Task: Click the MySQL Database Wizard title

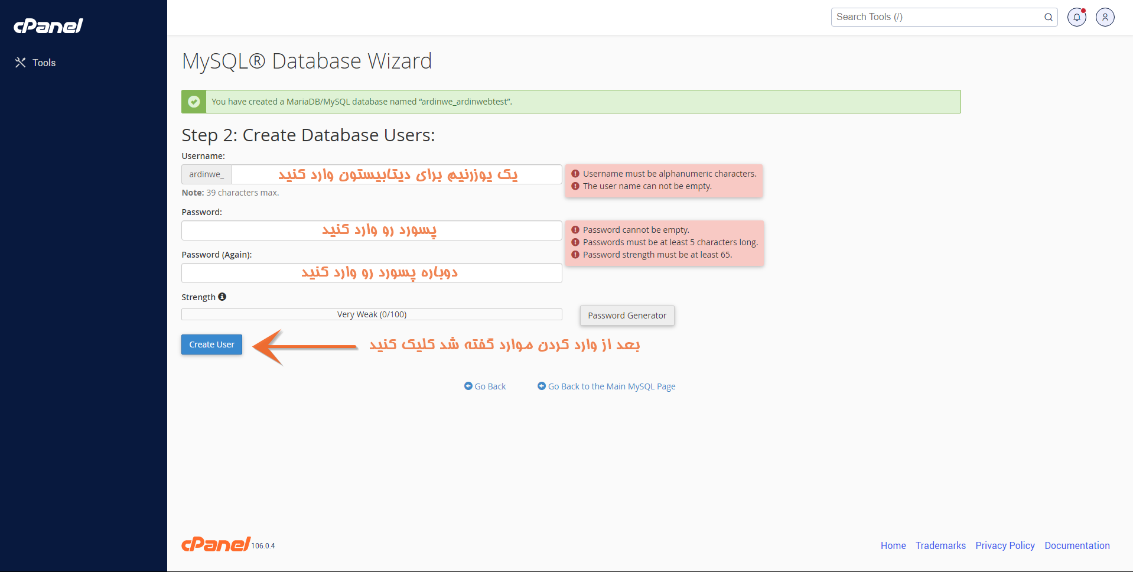Action: tap(307, 61)
